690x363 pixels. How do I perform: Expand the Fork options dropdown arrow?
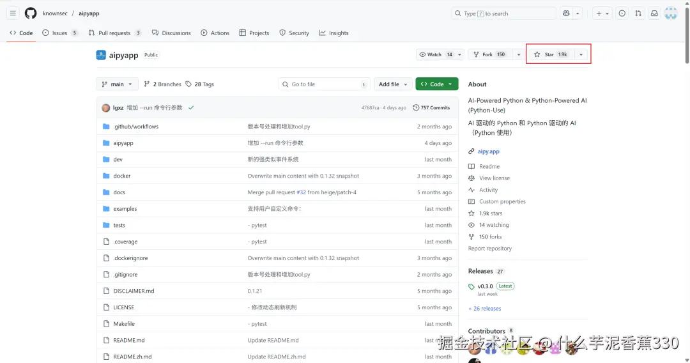pos(519,54)
